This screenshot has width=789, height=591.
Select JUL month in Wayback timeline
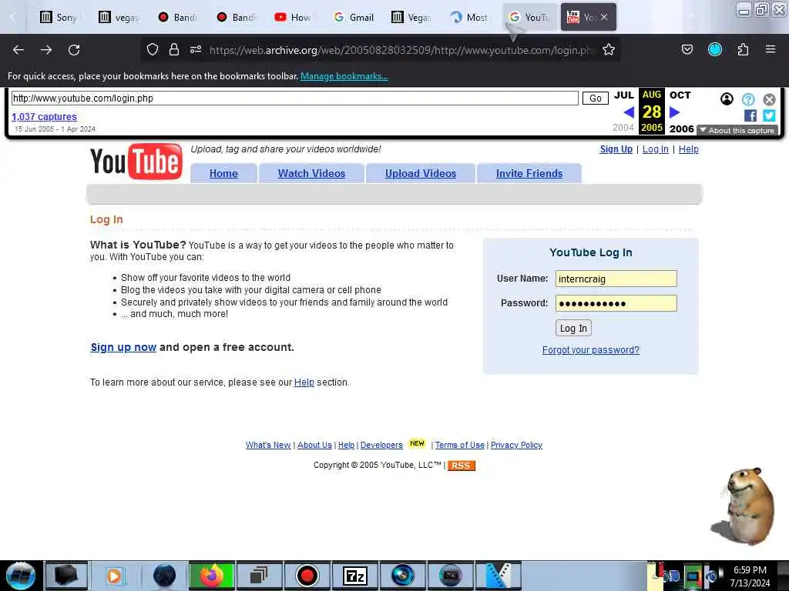pos(624,95)
